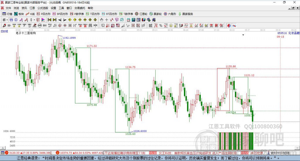Open the 帮助 menu
Screen dimensions: 300x161
90,8
